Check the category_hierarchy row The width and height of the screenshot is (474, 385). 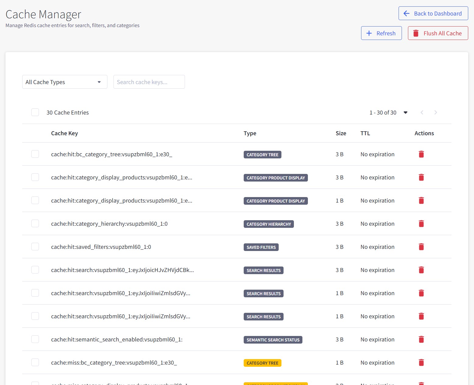(x=35, y=223)
